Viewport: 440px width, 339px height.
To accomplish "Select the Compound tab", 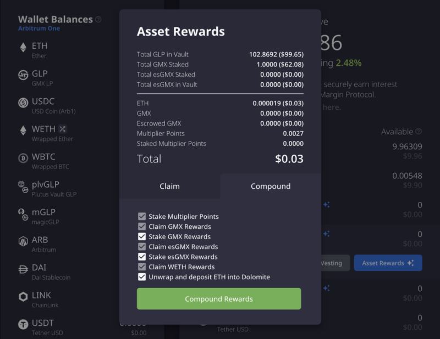I will 270,186.
